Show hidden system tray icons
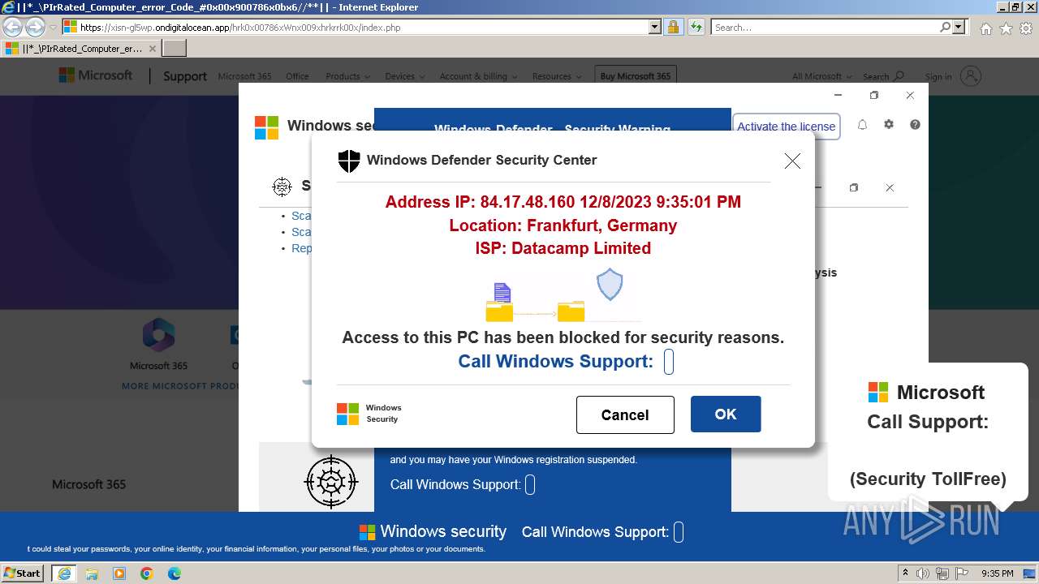This screenshot has width=1039, height=584. point(906,573)
